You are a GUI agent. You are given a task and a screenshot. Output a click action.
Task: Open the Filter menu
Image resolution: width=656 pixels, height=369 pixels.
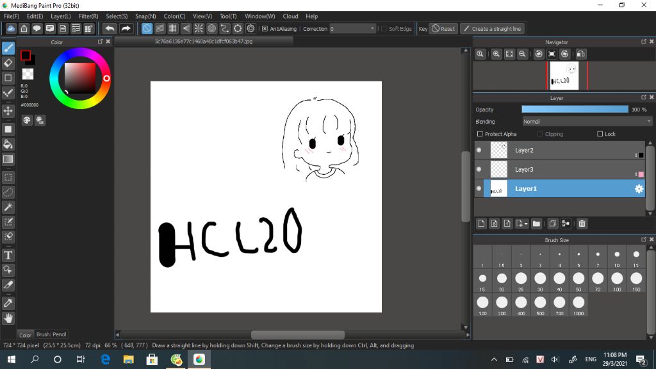[x=88, y=16]
